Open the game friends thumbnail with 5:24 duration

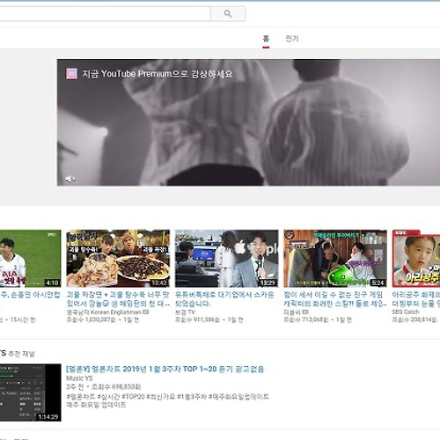pos(335,258)
